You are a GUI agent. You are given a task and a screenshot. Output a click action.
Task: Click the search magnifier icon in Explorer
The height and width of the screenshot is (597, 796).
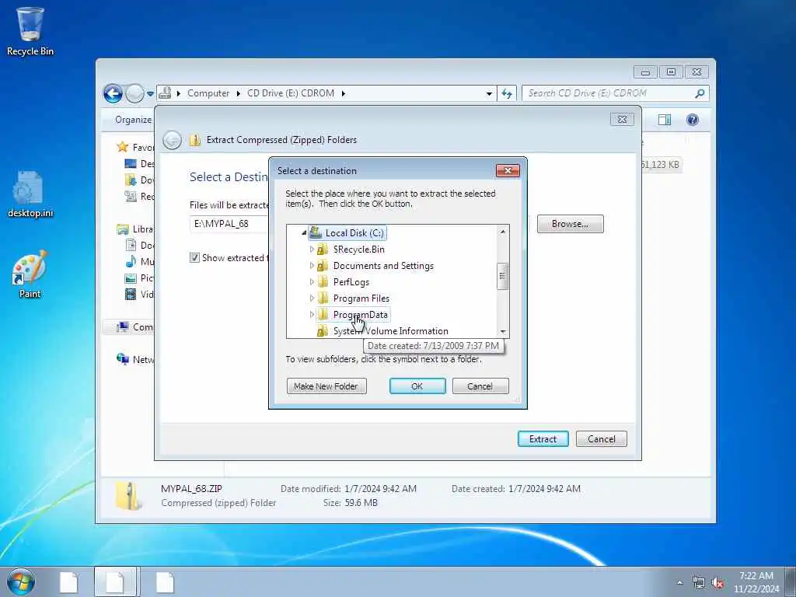(700, 93)
